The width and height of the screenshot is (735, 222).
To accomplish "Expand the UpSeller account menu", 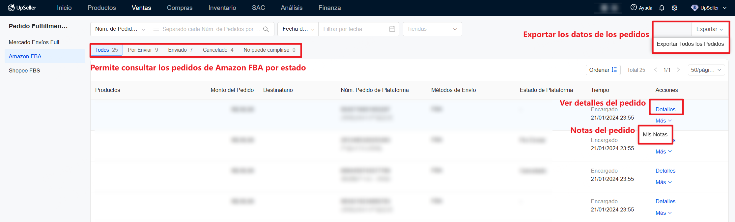I will coord(724,8).
